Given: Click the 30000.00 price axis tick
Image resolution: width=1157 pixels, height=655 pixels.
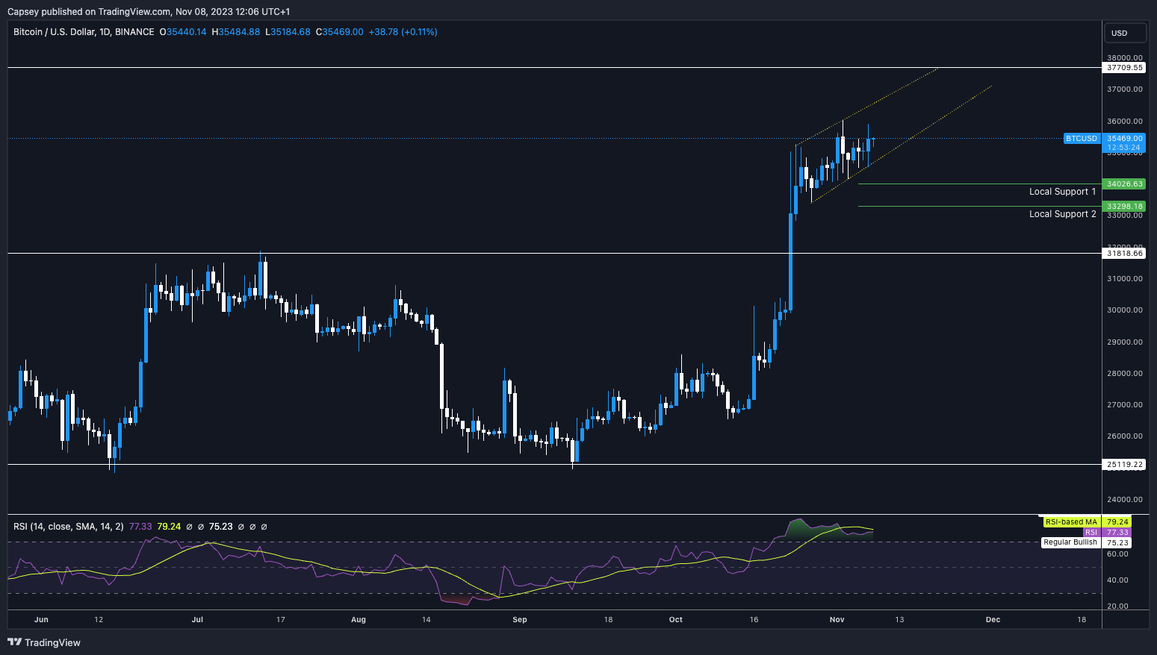Looking at the screenshot, I should (1125, 310).
